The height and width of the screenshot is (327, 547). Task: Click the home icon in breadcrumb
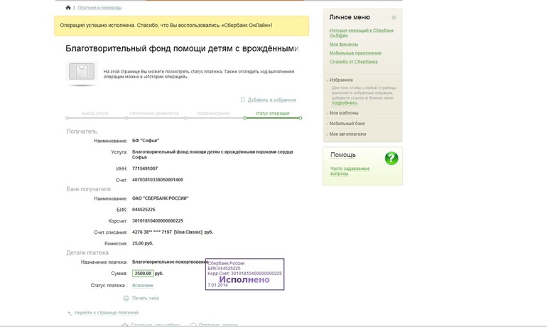68,7
